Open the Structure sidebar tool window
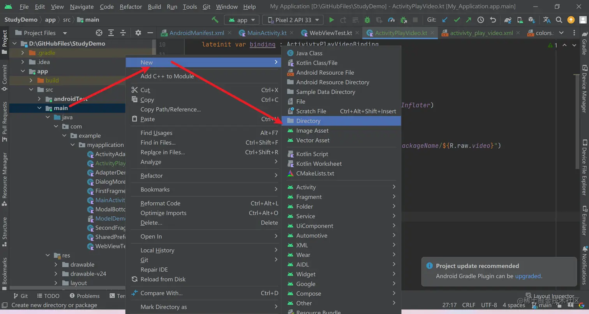Image resolution: width=589 pixels, height=314 pixels. [5, 232]
